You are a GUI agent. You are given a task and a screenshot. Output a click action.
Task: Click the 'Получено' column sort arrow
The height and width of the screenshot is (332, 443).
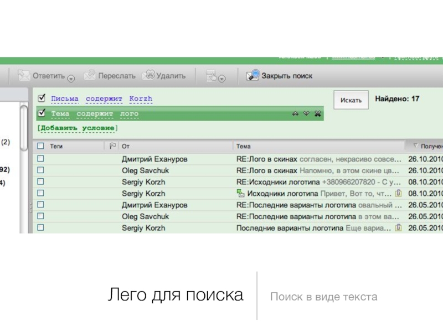coord(414,146)
